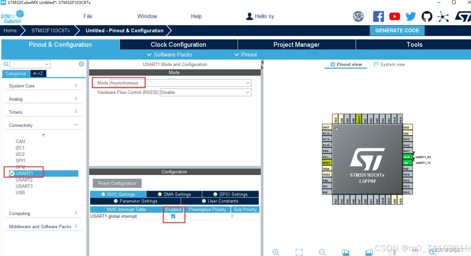Screen dimensions: 471x256
Task: Fit the chip to the view
Action: click(x=299, y=252)
